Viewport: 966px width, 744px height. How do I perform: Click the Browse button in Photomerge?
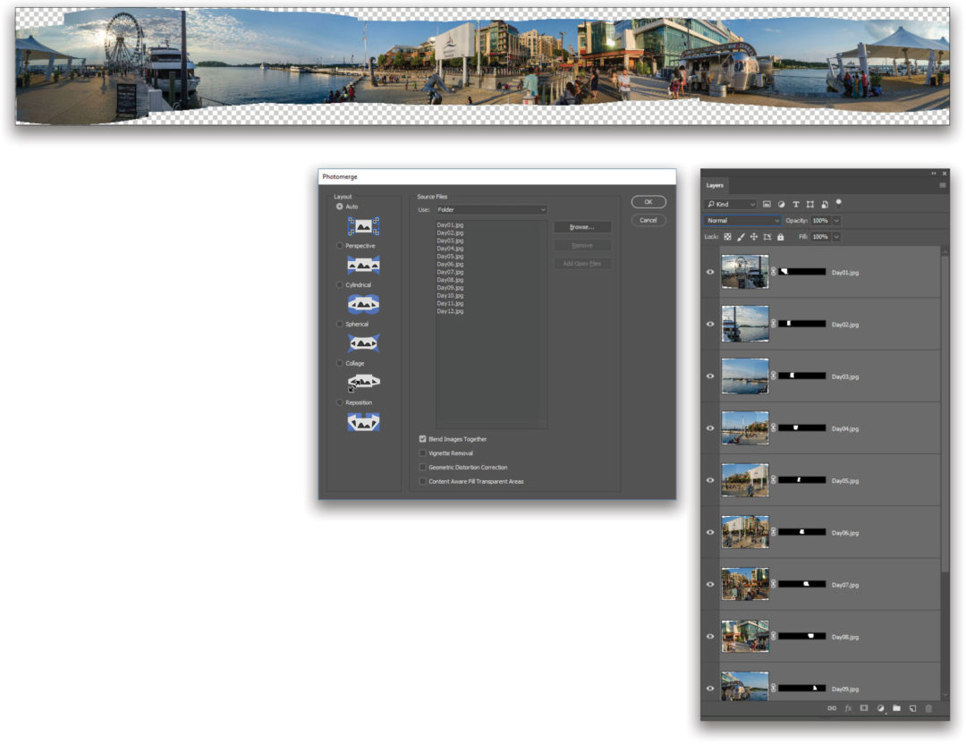click(x=582, y=226)
